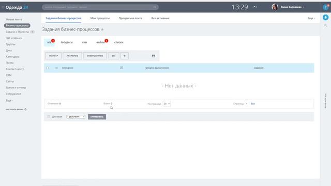Open Сотрудники in sidebar
331x186 pixels.
(x=13, y=94)
